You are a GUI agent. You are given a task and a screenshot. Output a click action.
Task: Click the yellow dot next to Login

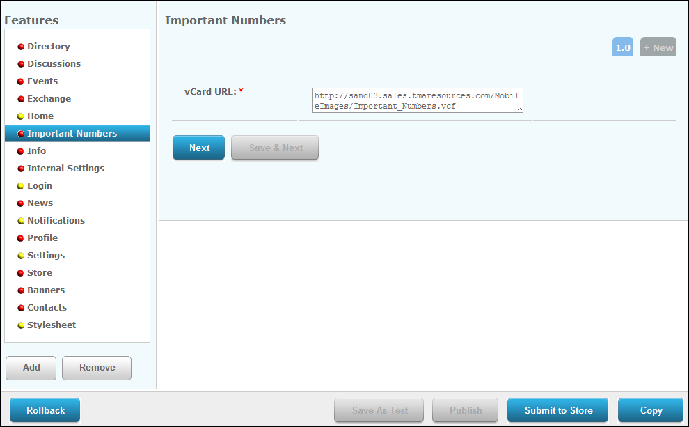point(21,186)
